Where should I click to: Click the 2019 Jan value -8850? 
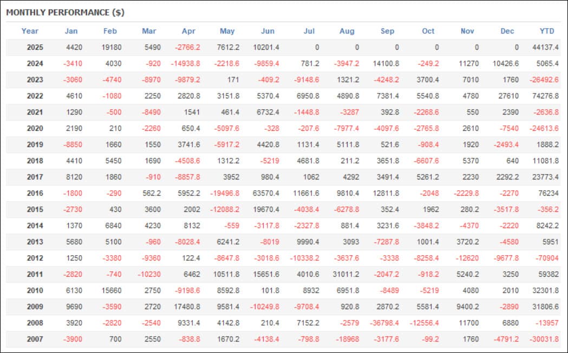point(73,145)
